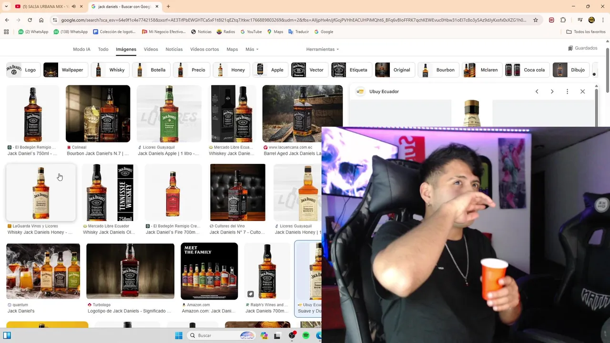Viewport: 610px width, 343px height.
Task: Expand the Más dropdown
Action: 252,49
